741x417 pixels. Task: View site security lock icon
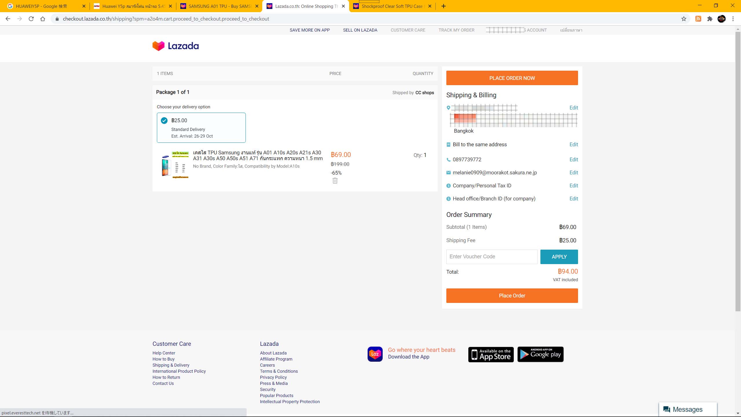click(57, 19)
